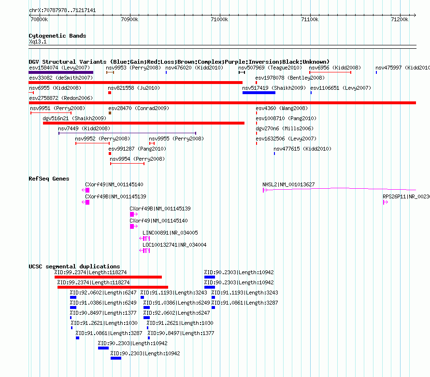Click CXorf49|NM_001145140 reverse-strand gene glyph

pyautogui.click(x=86, y=190)
